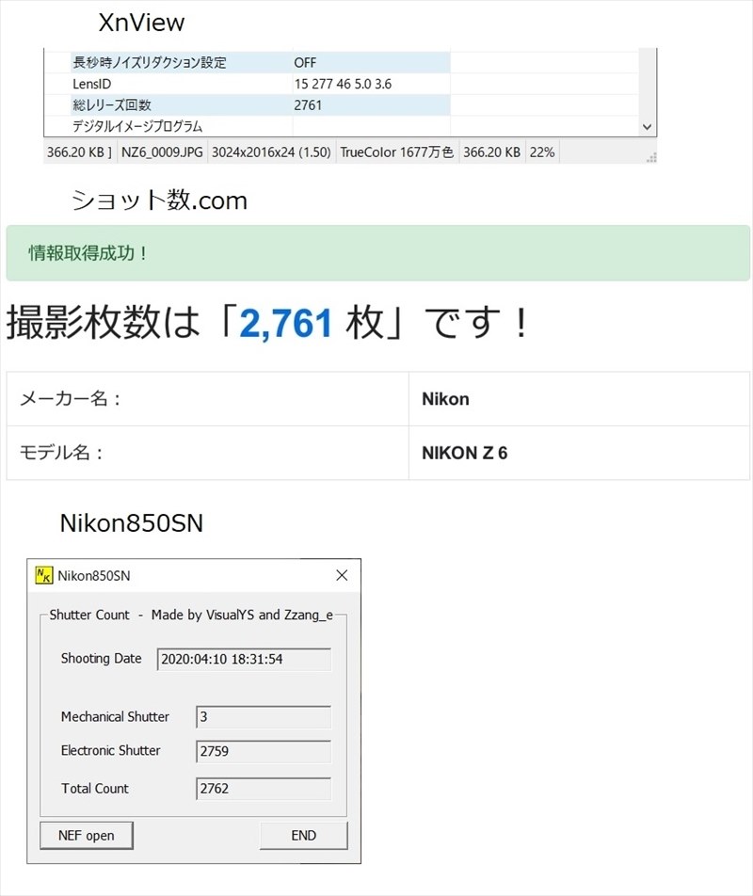Select the Shooting Date field

tap(244, 659)
